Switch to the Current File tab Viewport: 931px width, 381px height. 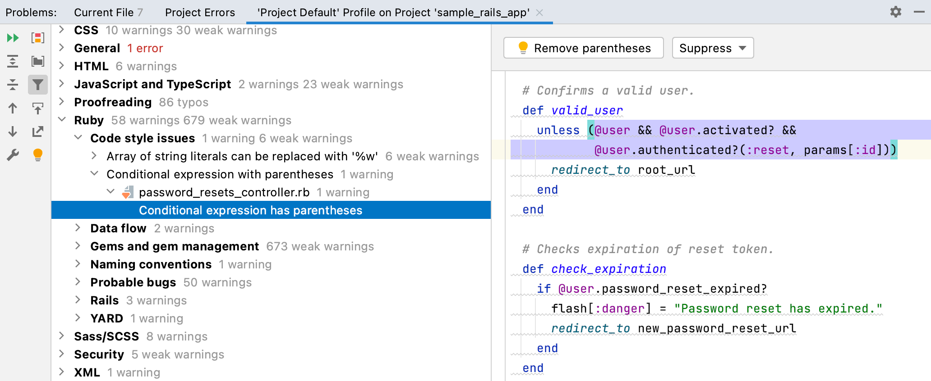[108, 13]
